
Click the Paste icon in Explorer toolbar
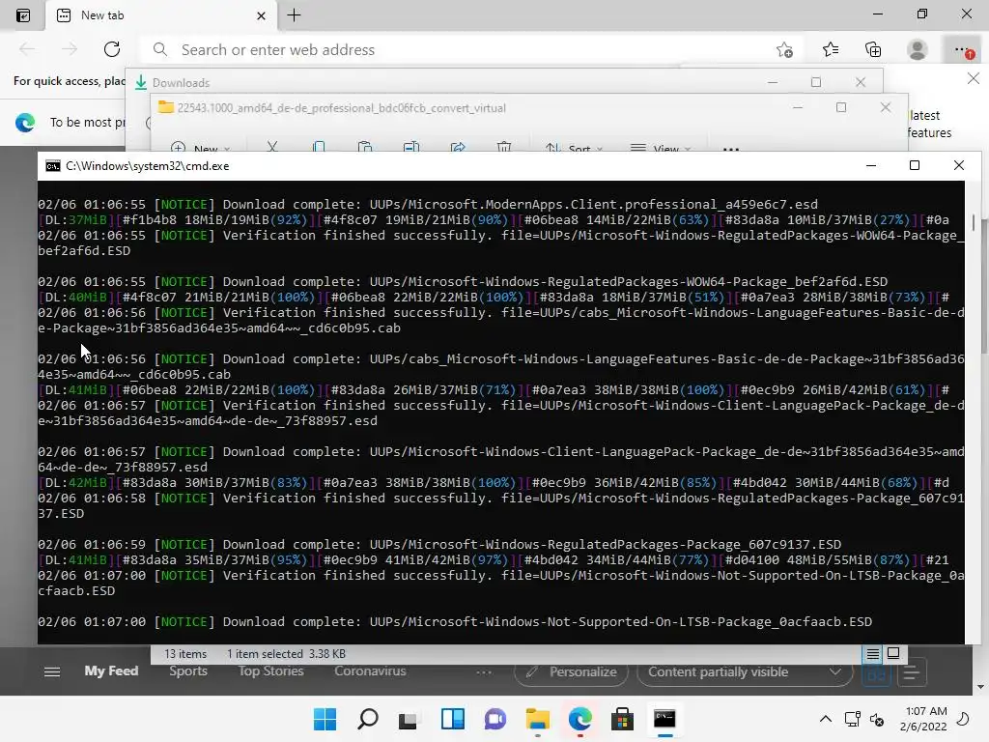[364, 147]
